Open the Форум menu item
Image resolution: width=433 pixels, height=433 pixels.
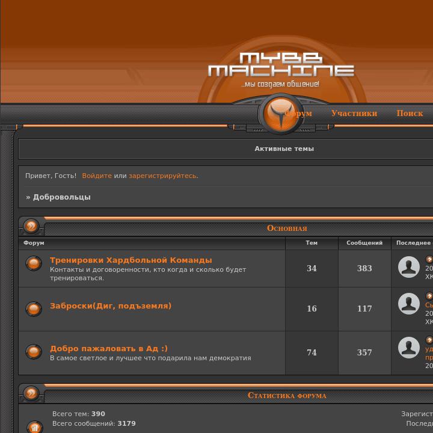point(298,113)
